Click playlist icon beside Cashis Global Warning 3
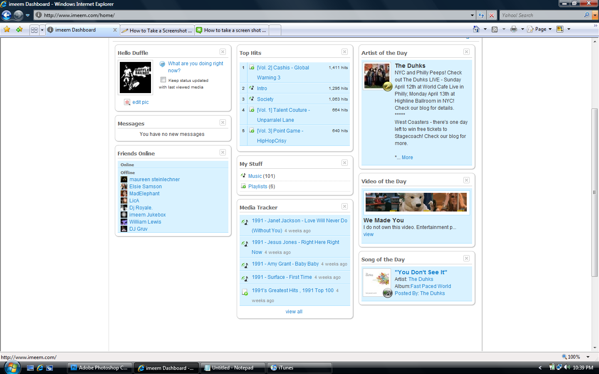The width and height of the screenshot is (599, 374). (252, 67)
